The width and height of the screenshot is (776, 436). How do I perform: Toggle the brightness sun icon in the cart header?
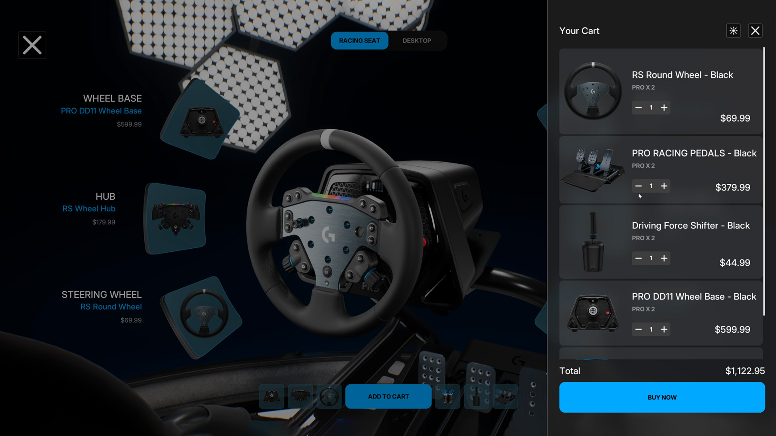[x=733, y=31]
